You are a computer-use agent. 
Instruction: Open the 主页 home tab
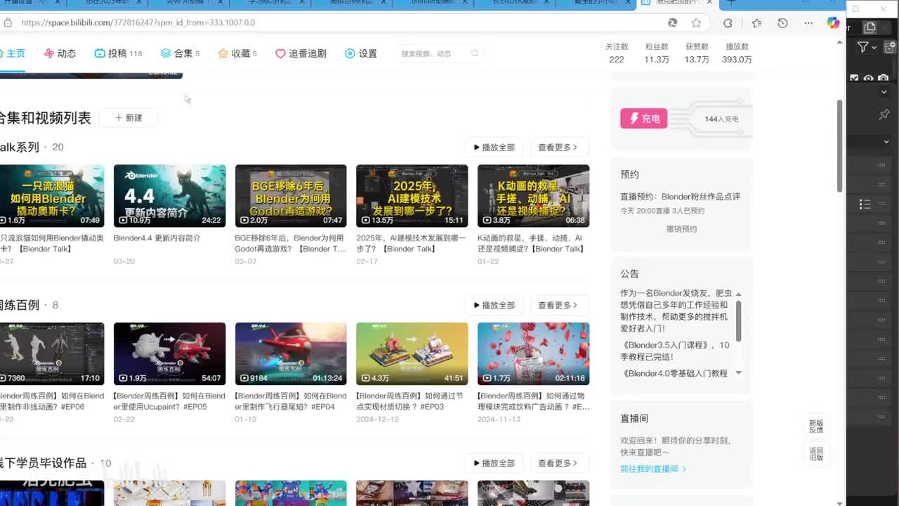click(13, 53)
